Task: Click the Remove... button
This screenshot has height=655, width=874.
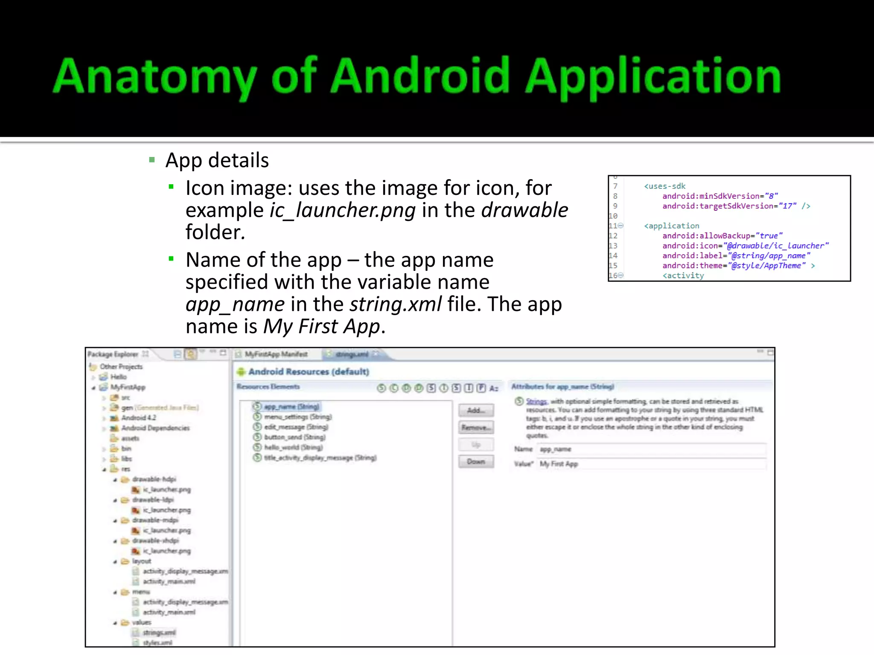Action: click(476, 427)
